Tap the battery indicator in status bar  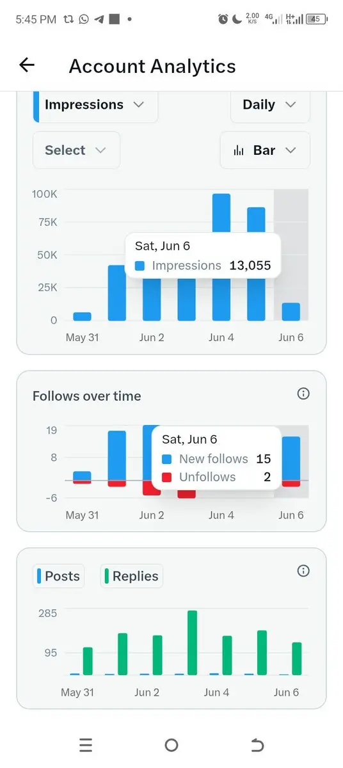click(315, 19)
